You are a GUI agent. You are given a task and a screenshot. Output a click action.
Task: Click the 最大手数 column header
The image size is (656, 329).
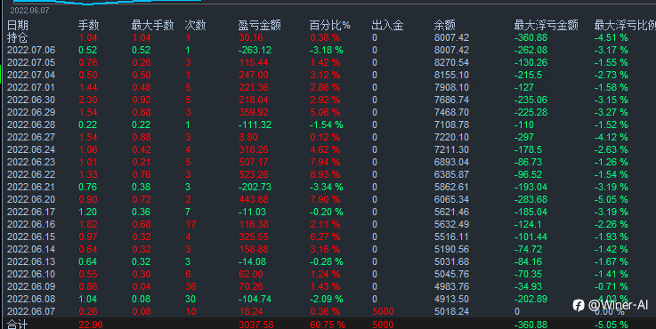[x=153, y=26]
